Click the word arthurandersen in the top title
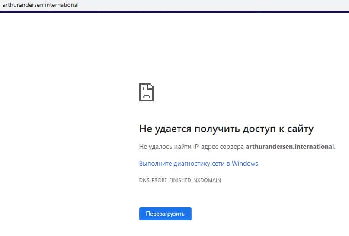349x236 pixels. (23, 5)
